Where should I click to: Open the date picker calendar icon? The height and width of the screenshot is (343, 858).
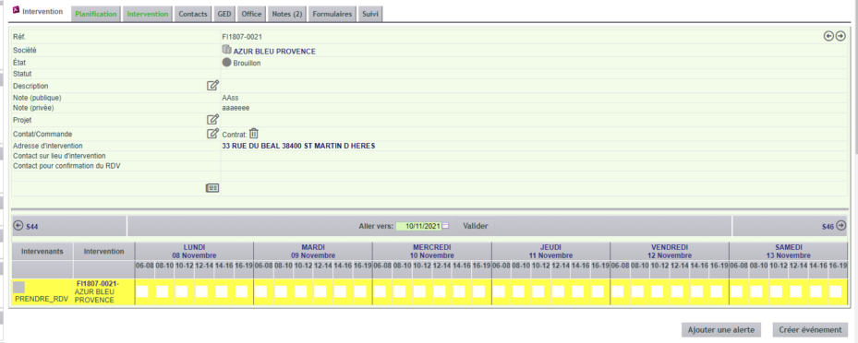[x=445, y=226]
